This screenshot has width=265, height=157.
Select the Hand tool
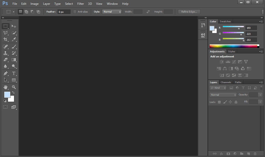pos(6,87)
